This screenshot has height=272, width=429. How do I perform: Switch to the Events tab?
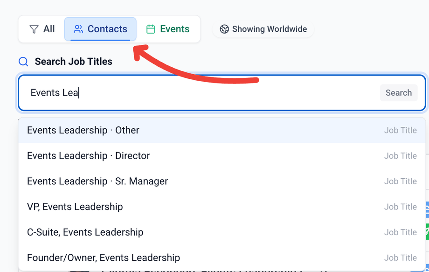point(168,29)
